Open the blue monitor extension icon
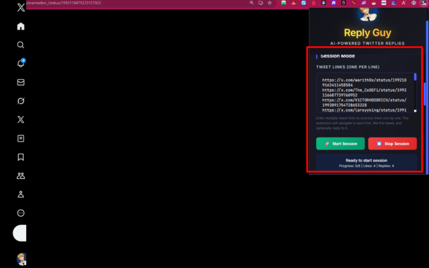429x268 pixels. tap(394, 3)
